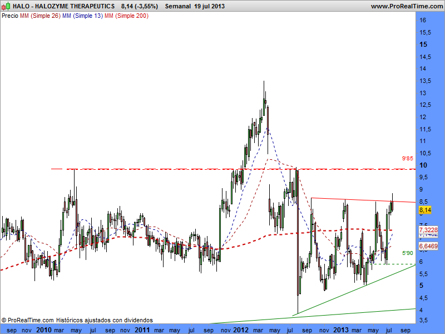Click the bold 5 price axis label
Viewport: 445px width, 334px height.
[422, 286]
